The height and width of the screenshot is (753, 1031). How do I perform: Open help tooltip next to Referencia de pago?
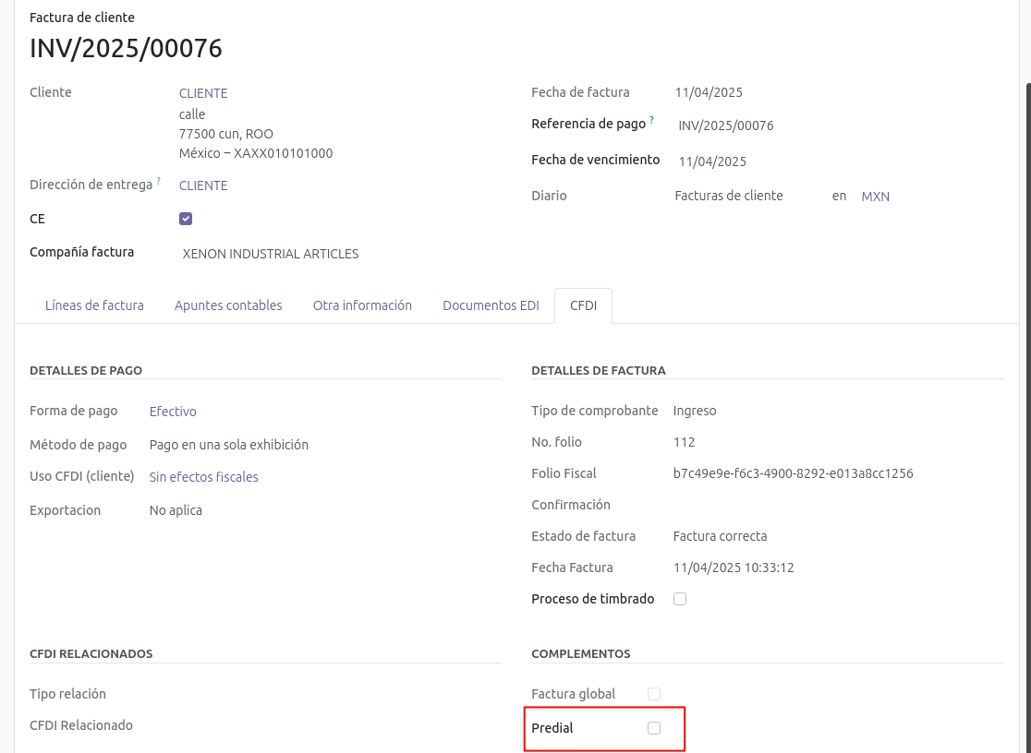[x=652, y=120]
